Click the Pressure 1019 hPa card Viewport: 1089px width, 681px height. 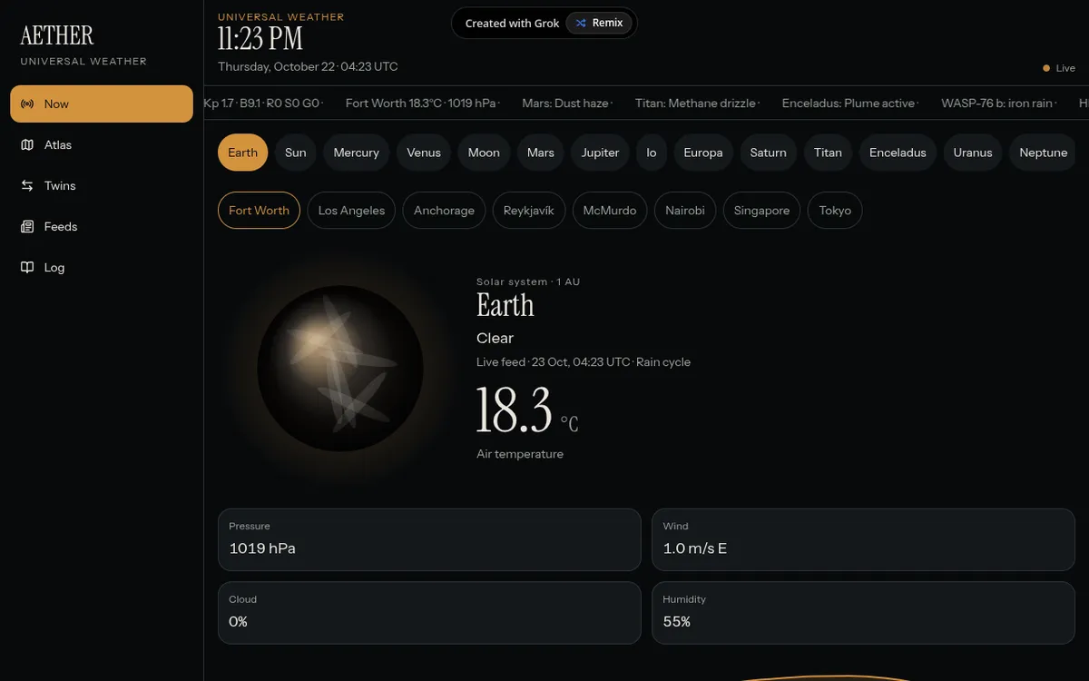click(x=429, y=539)
